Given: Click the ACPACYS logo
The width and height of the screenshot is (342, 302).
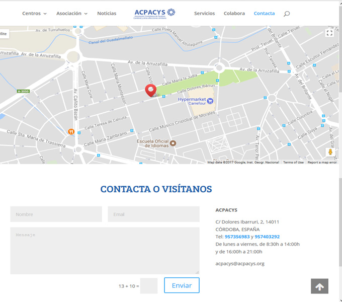Looking at the screenshot, I should 154,14.
